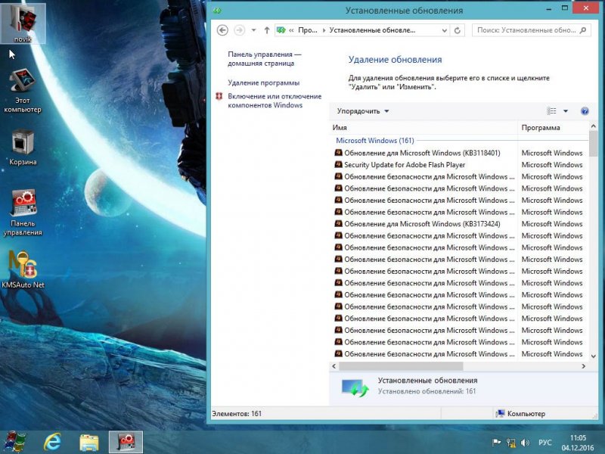This screenshot has height=454, width=605.
Task: Click the icon beside Adobe Flash Player update
Action: coord(338,164)
